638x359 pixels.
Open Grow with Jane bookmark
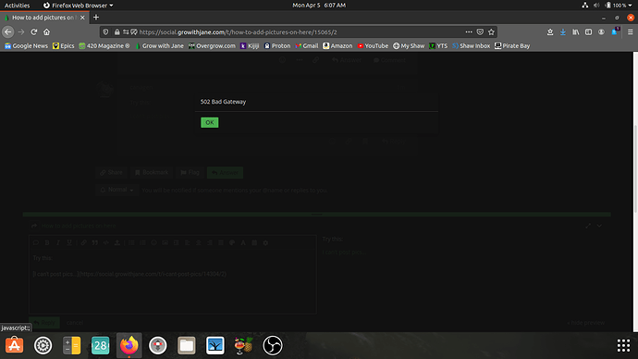159,46
